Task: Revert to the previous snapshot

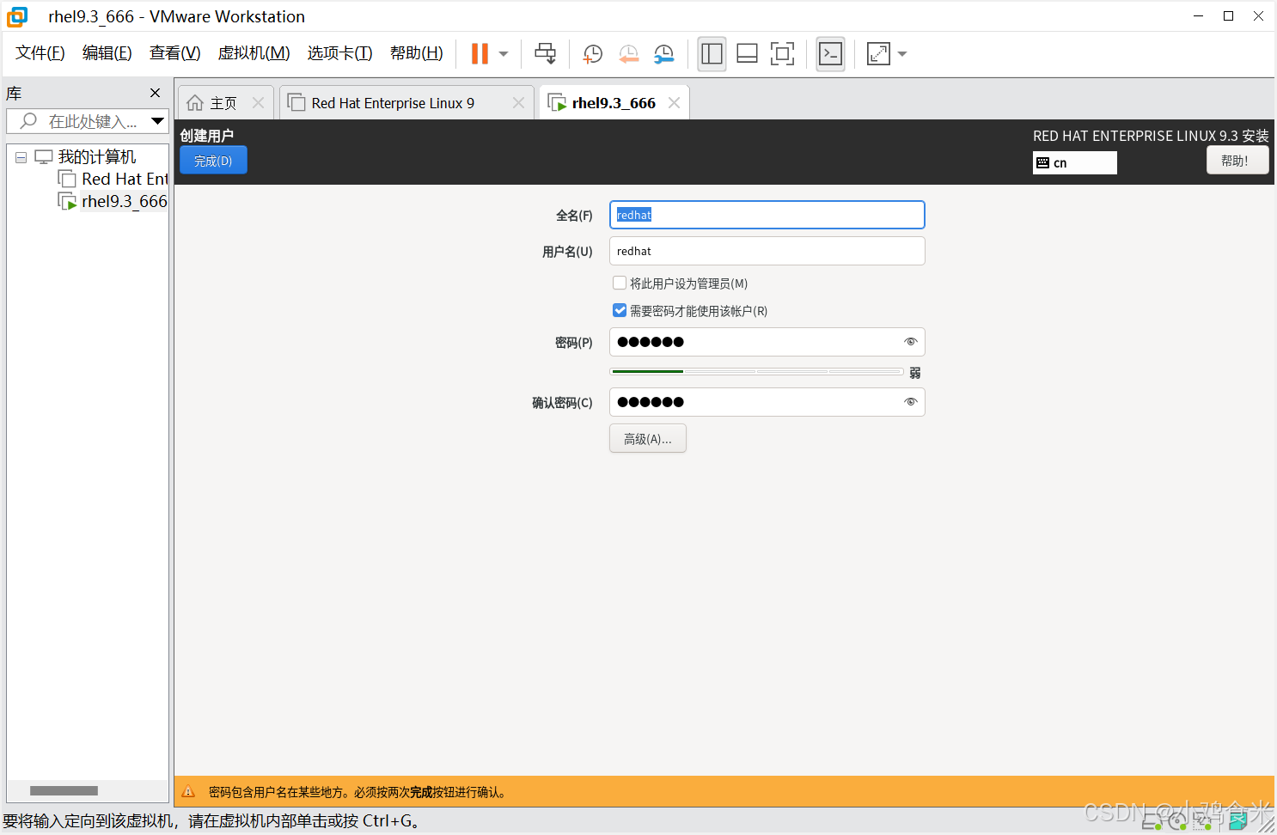Action: [629, 54]
